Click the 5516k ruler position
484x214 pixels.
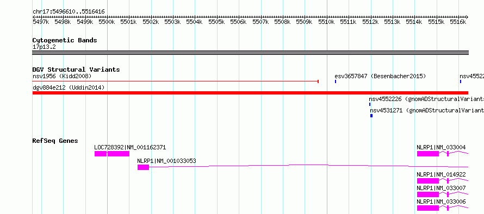point(458,22)
